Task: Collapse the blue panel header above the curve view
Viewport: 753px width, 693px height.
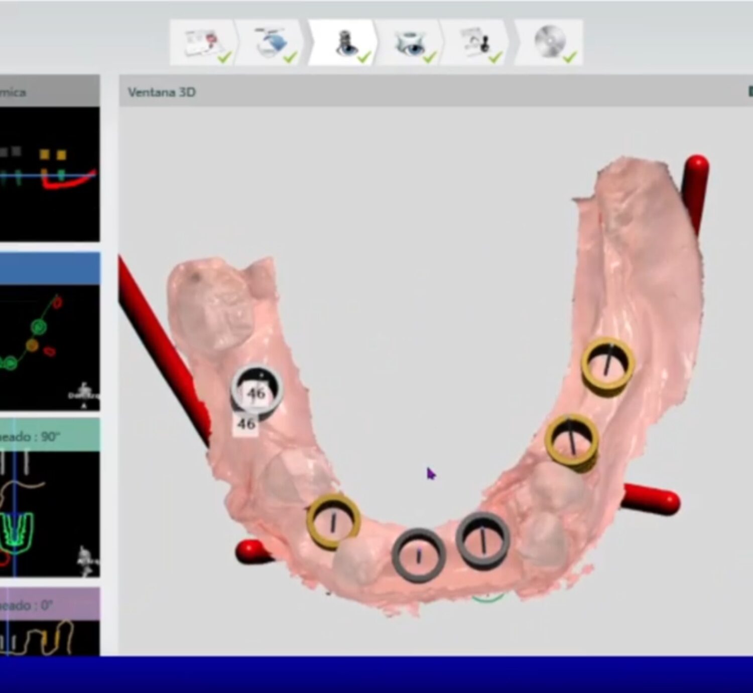Action: [x=50, y=267]
